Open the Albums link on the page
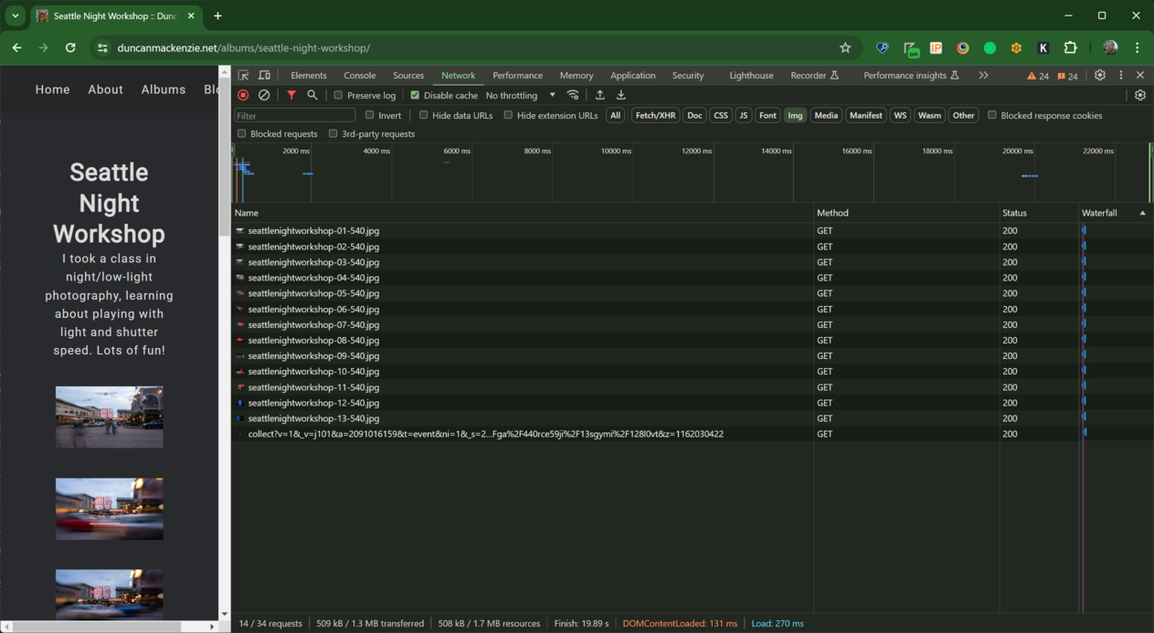1154x633 pixels. 164,90
